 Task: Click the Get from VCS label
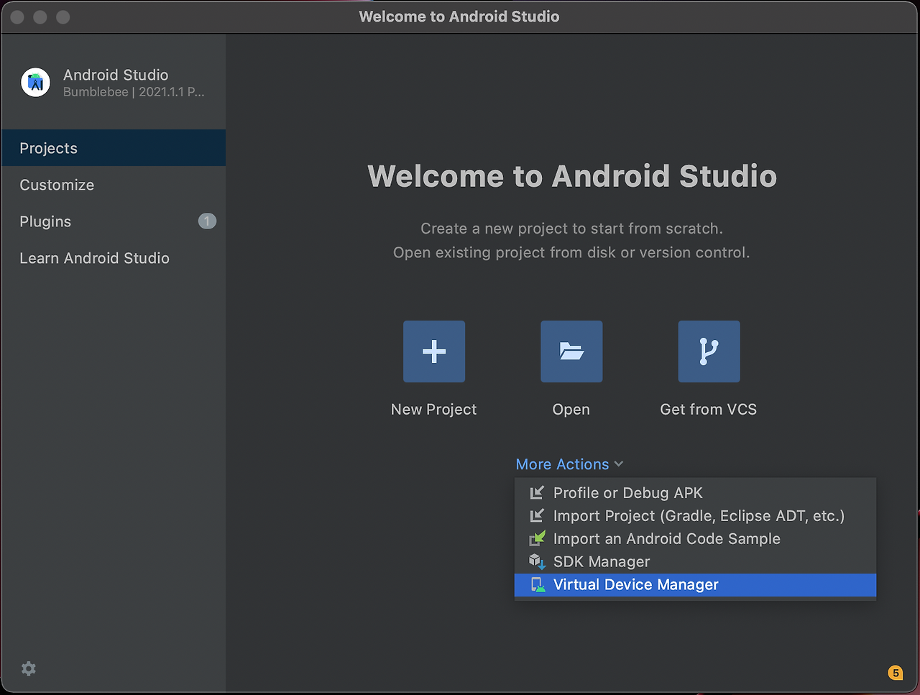point(709,409)
